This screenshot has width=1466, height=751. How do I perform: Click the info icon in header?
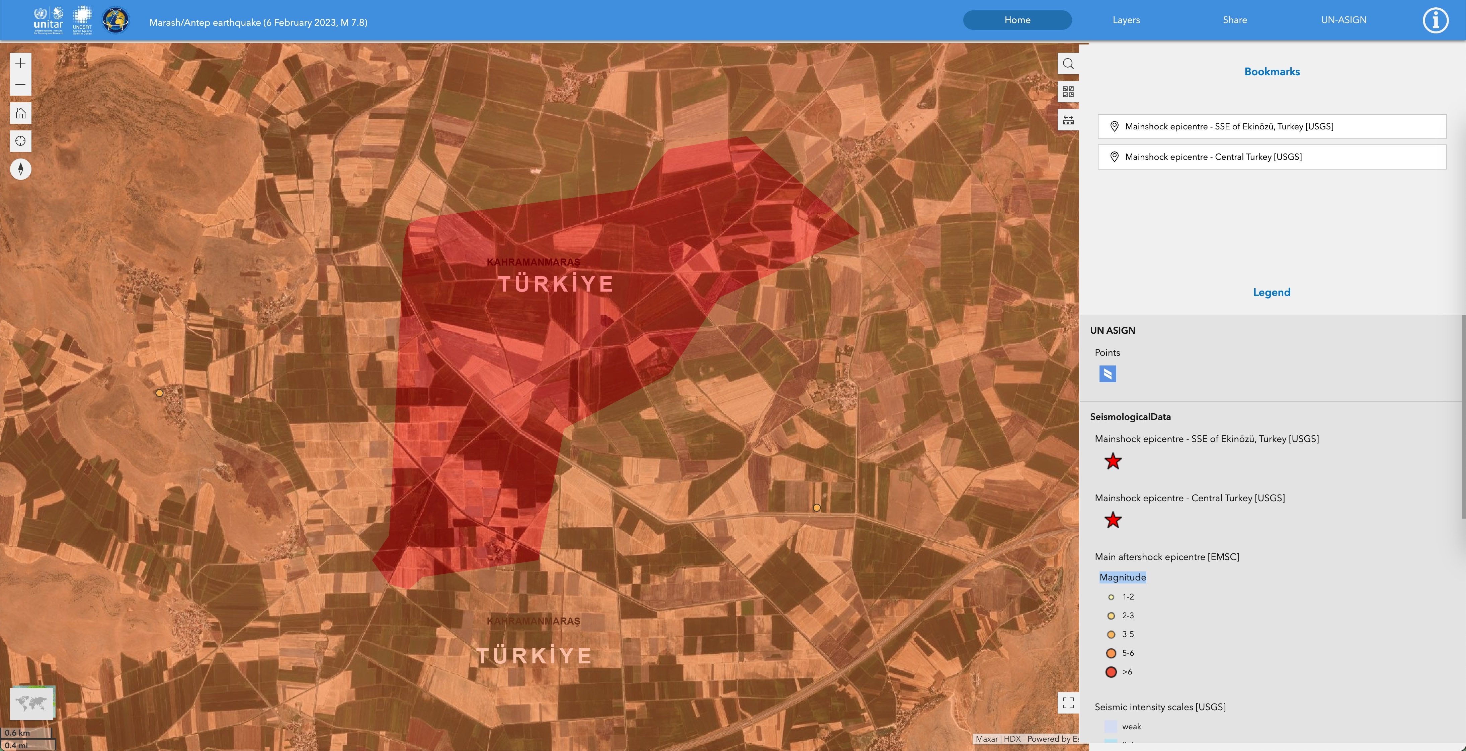pyautogui.click(x=1435, y=21)
